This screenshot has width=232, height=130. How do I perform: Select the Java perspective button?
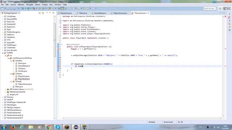tap(227, 9)
